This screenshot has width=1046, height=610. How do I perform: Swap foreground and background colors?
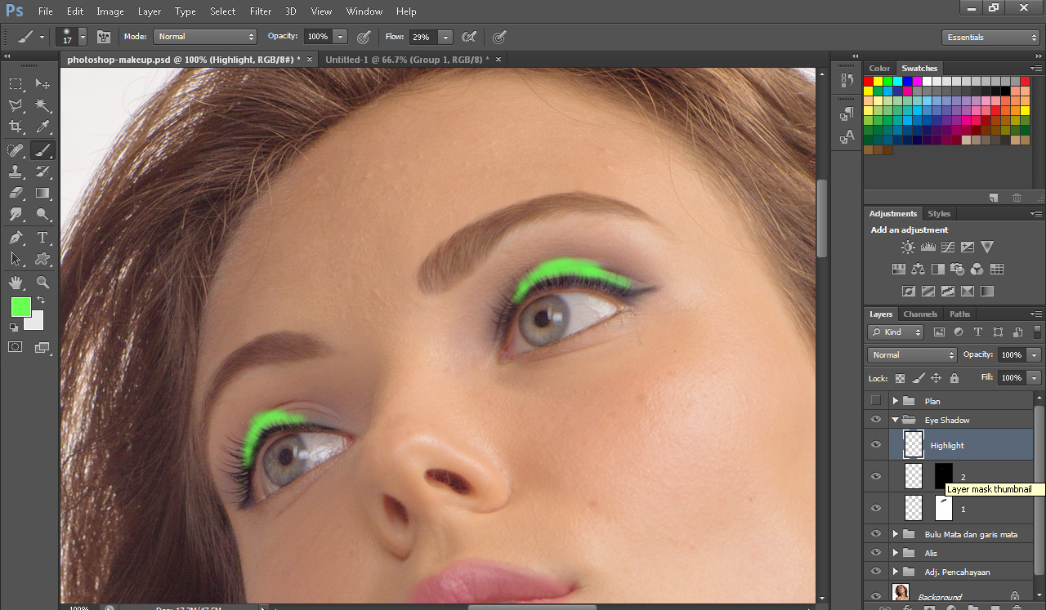point(41,301)
